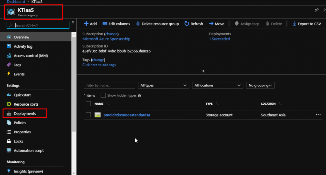The height and width of the screenshot is (175, 326).
Task: Click Subscription change link
Action: [x=111, y=34]
